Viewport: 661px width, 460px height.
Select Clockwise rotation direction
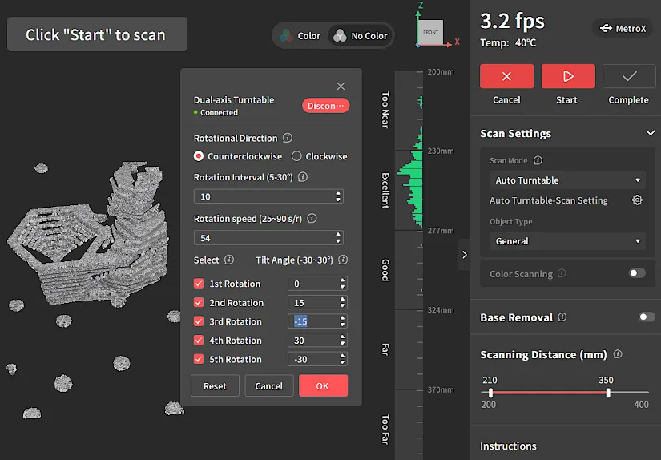coord(320,156)
